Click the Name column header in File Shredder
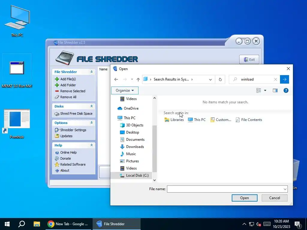Screen dimensions: 307x230 click(x=103, y=69)
